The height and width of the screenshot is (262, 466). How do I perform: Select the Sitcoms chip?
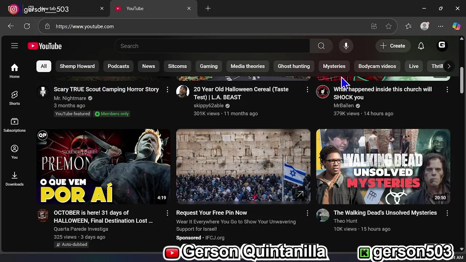click(x=177, y=66)
